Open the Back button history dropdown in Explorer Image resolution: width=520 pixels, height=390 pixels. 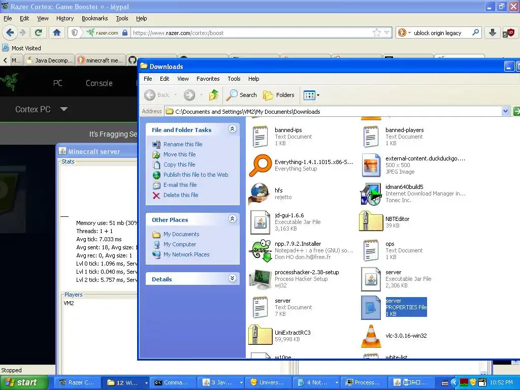175,95
